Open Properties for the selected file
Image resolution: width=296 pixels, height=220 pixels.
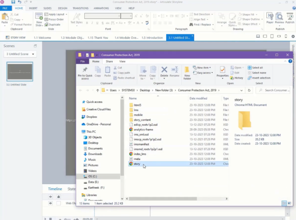coord(222,72)
